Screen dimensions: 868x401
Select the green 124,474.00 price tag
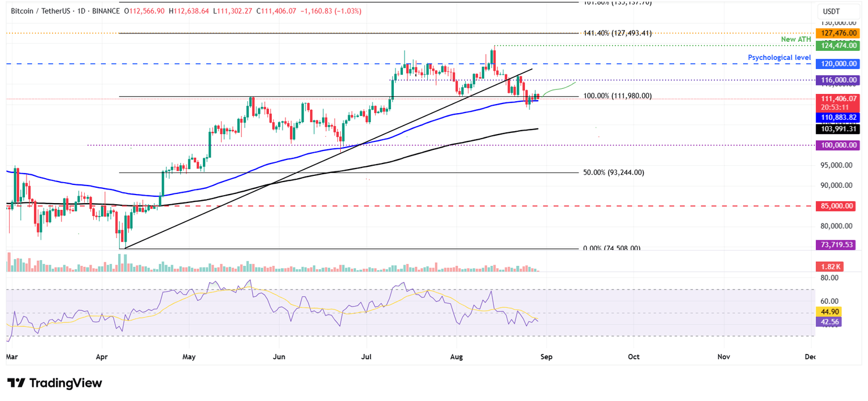tap(837, 46)
